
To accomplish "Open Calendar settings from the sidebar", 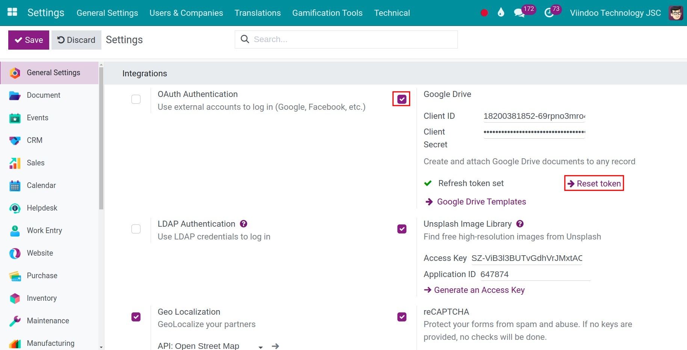I will [x=49, y=186].
